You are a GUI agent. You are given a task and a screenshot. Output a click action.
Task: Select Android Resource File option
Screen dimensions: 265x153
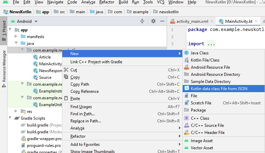click(210, 67)
